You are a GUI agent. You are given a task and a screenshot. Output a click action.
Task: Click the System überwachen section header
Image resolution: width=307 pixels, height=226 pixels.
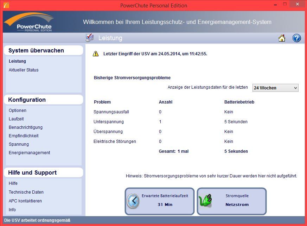[44, 50]
